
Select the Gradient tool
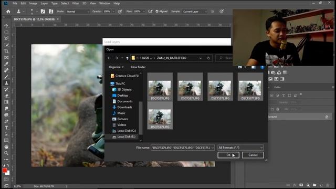click(6, 102)
